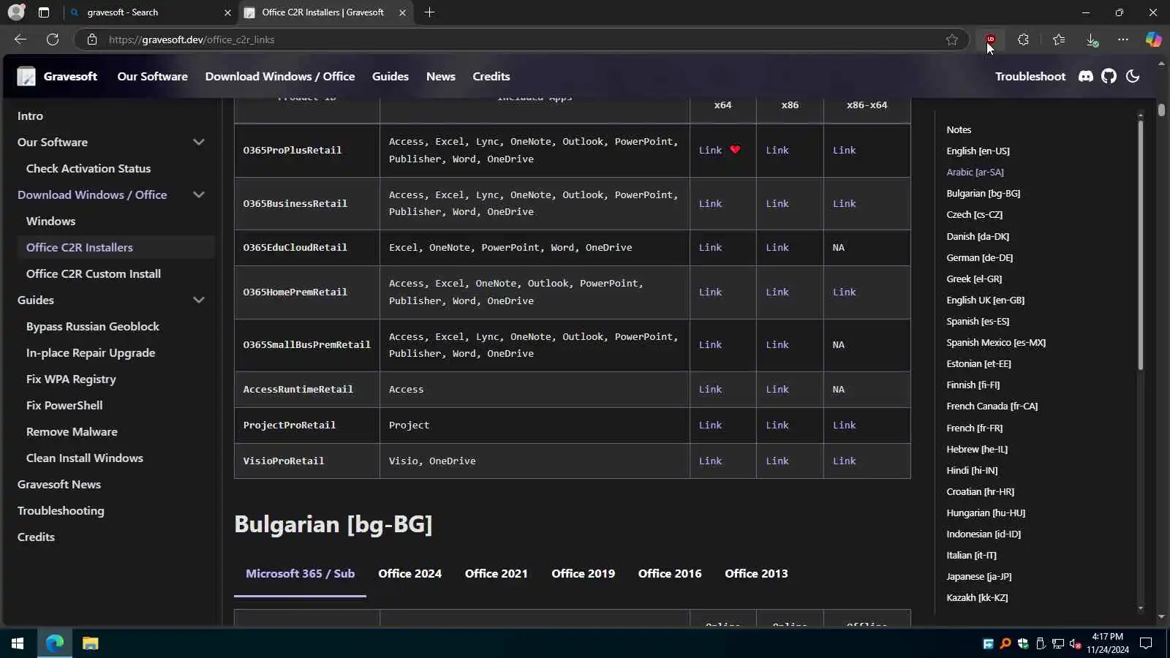The image size is (1170, 658).
Task: Select the Office 2019 tab
Action: [583, 574]
